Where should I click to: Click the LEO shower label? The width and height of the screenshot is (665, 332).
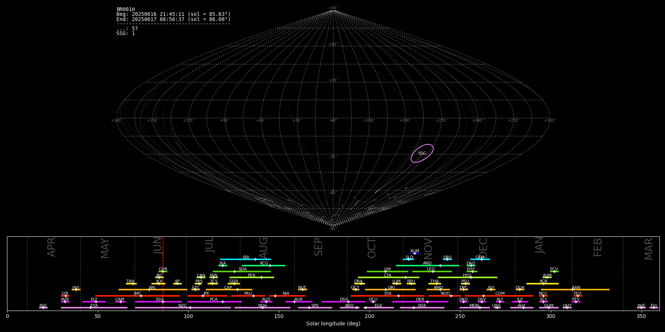point(431,269)
